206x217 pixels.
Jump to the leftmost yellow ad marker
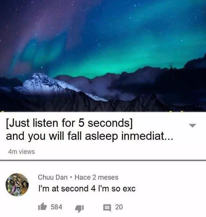(x=3, y=111)
